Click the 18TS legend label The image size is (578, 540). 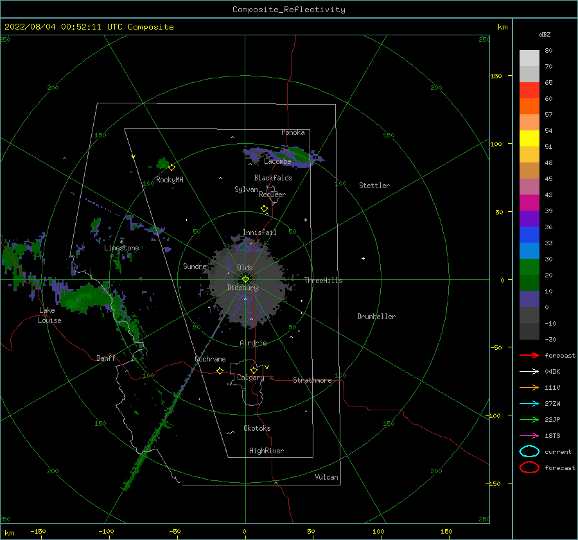click(x=552, y=436)
